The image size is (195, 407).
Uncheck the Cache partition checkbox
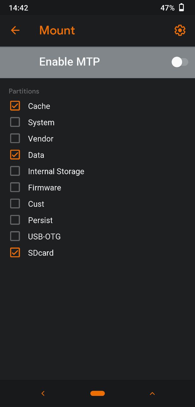(x=15, y=106)
